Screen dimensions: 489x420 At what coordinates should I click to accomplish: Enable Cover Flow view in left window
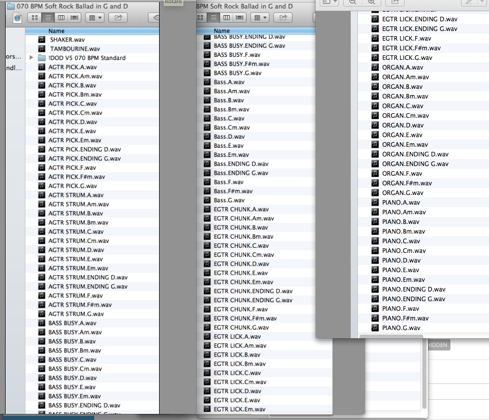click(x=74, y=17)
